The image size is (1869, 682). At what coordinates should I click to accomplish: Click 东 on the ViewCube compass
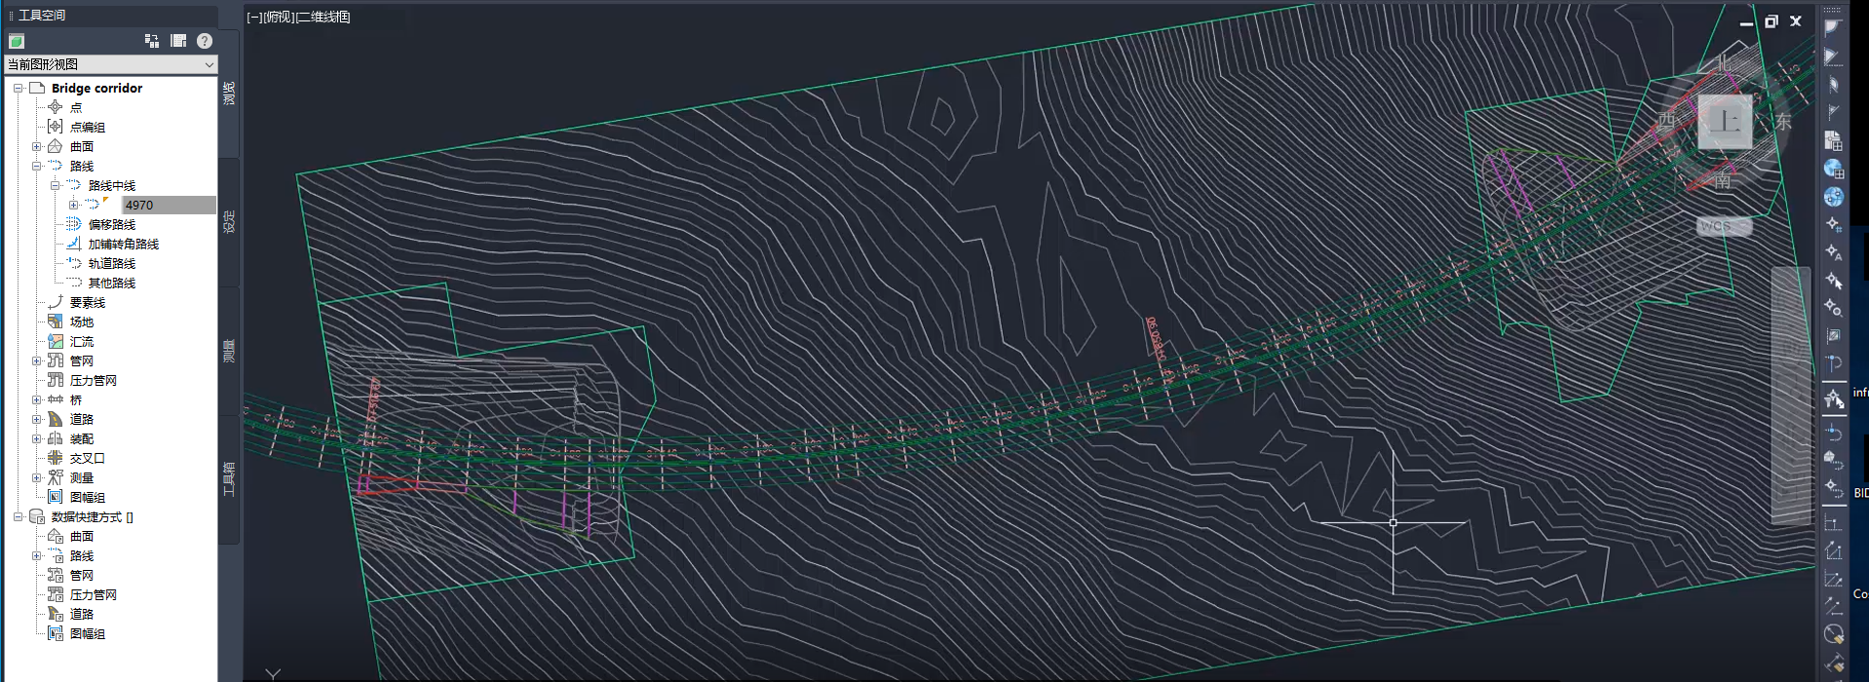[1783, 122]
